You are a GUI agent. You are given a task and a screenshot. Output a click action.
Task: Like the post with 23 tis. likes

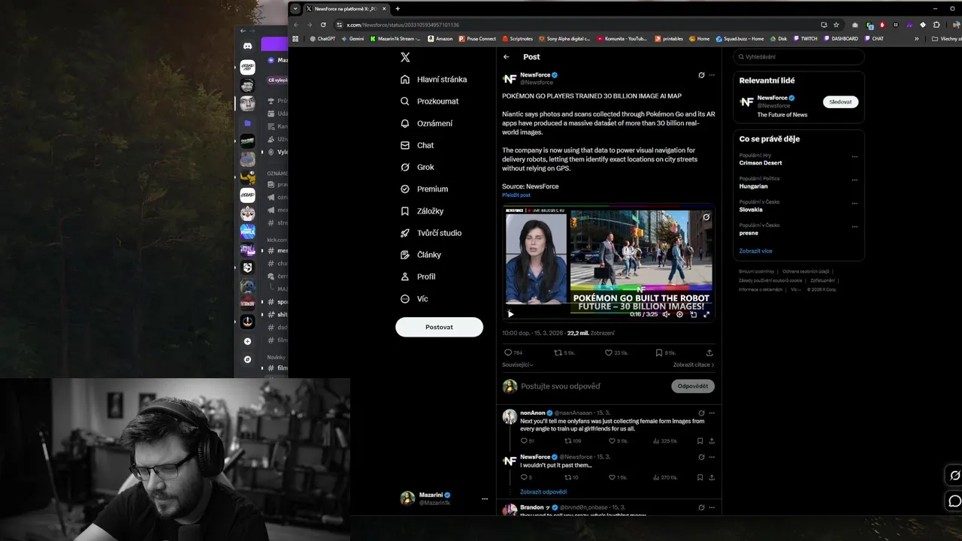[x=616, y=352]
